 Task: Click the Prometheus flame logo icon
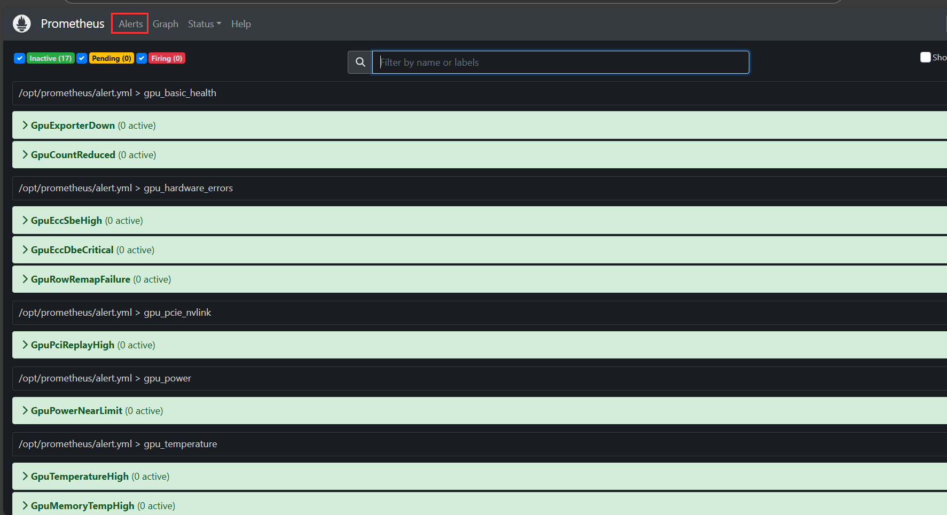(x=22, y=24)
